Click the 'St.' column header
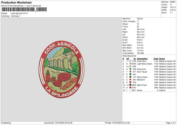The image size is (177, 125). tap(135, 59)
